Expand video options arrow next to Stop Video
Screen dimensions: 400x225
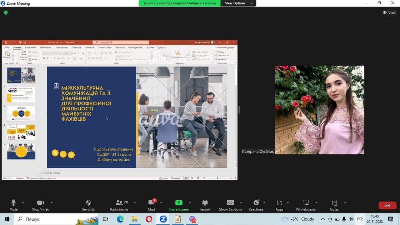[51, 203]
